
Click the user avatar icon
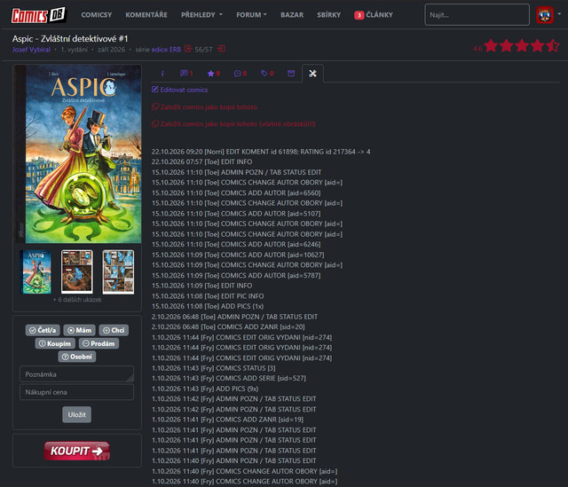click(545, 15)
